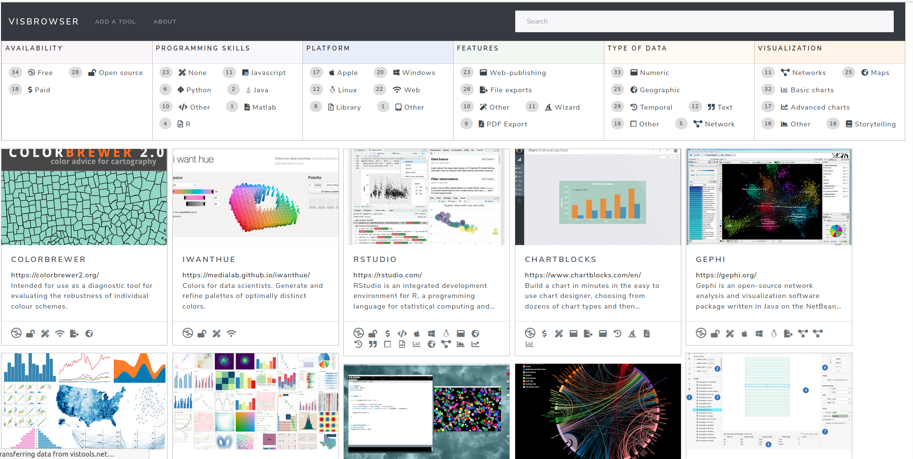This screenshot has height=459, width=913.
Task: Click the bar chart icon on the ChartBlocks card
Action: coord(530,344)
